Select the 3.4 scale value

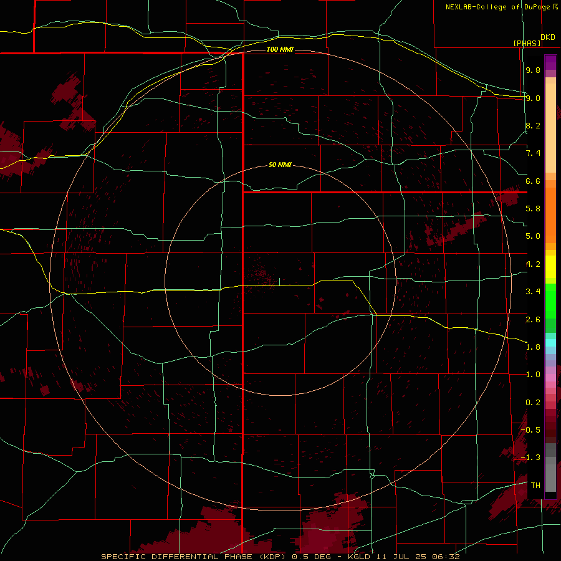tap(533, 292)
